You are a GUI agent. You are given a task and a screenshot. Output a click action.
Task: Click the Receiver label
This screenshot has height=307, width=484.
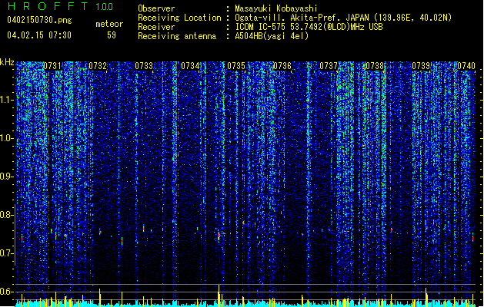pos(156,27)
